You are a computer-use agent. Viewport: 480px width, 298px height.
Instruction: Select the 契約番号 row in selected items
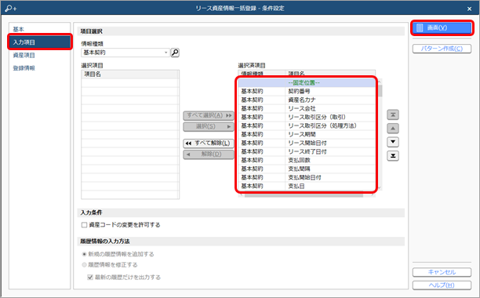[307, 91]
